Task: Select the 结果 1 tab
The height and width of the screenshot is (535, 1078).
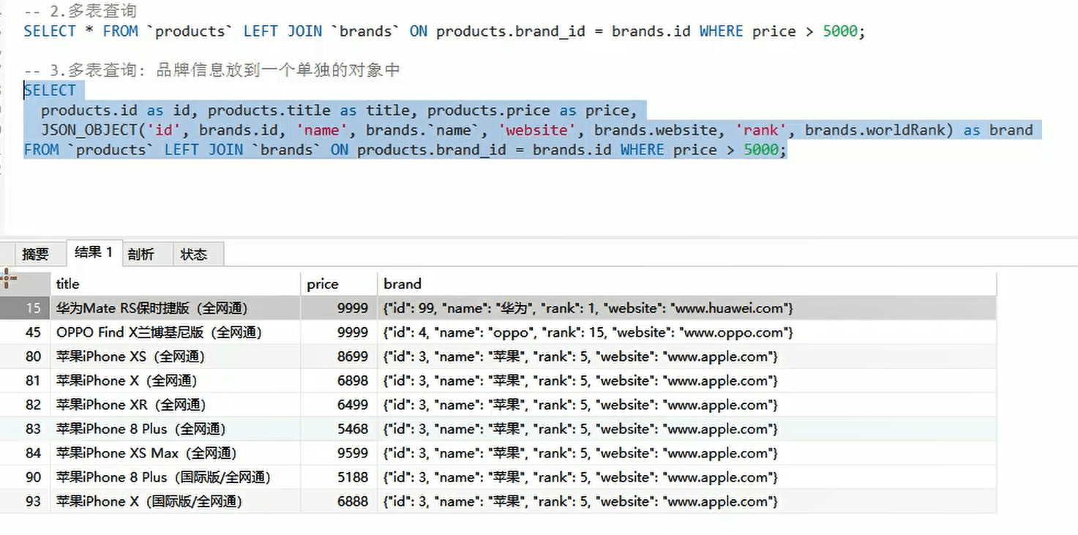Action: [x=93, y=252]
